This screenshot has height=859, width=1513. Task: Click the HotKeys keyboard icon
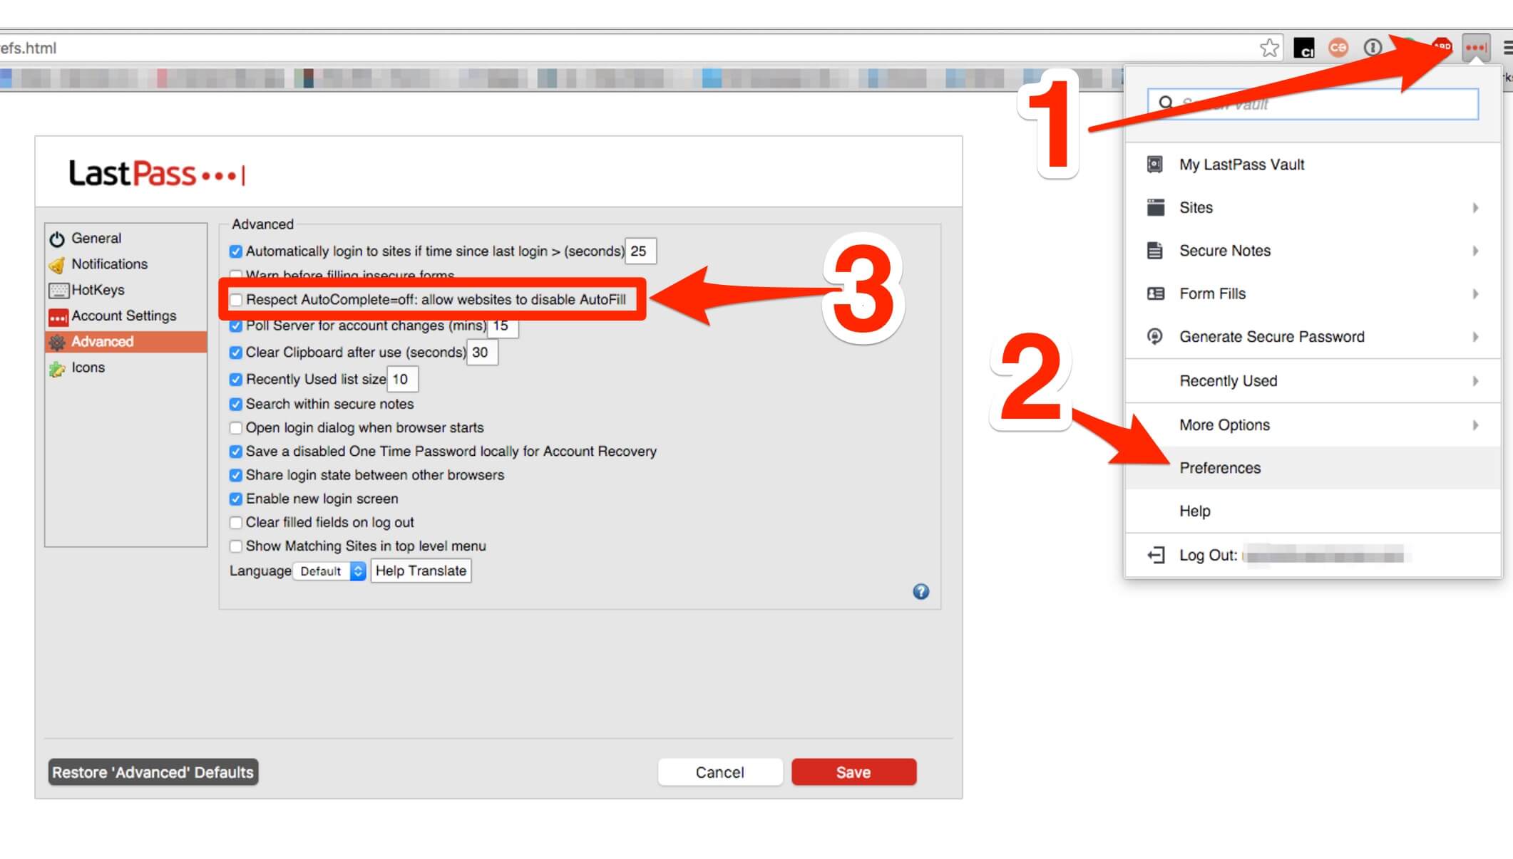click(x=58, y=291)
